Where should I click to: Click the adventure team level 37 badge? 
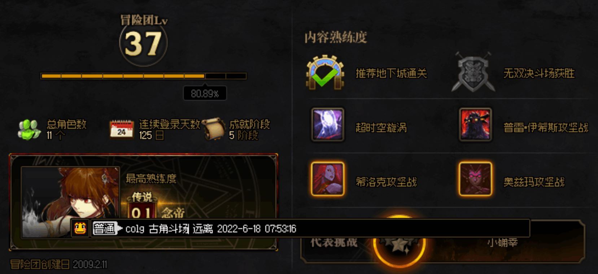143,44
